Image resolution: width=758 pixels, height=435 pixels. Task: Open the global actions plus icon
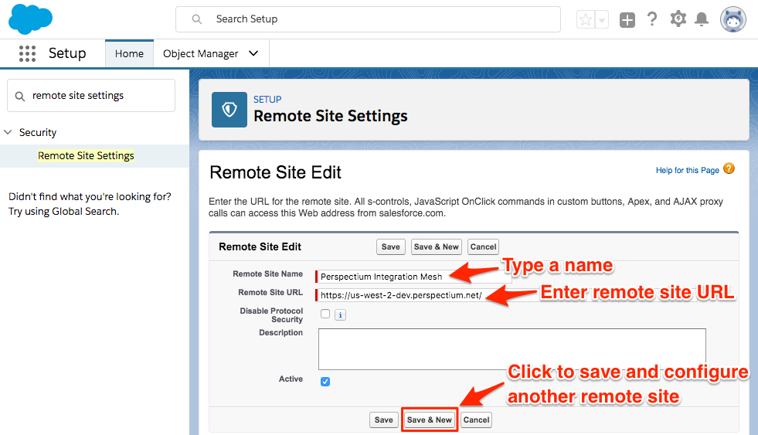627,20
